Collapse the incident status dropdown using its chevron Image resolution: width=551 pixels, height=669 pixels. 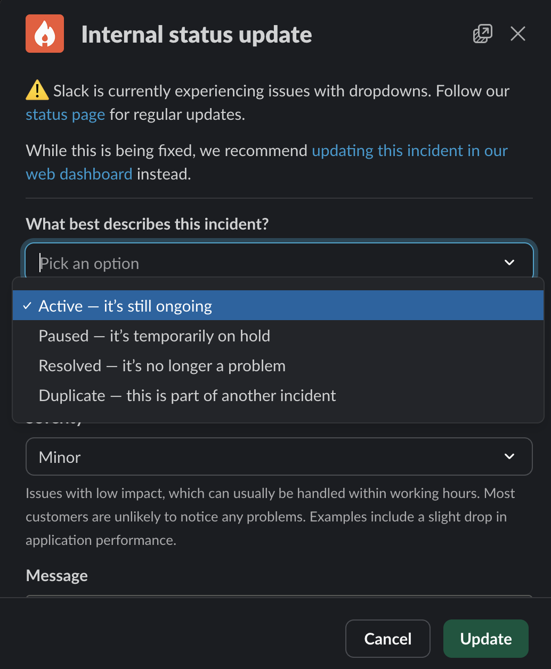(x=509, y=262)
